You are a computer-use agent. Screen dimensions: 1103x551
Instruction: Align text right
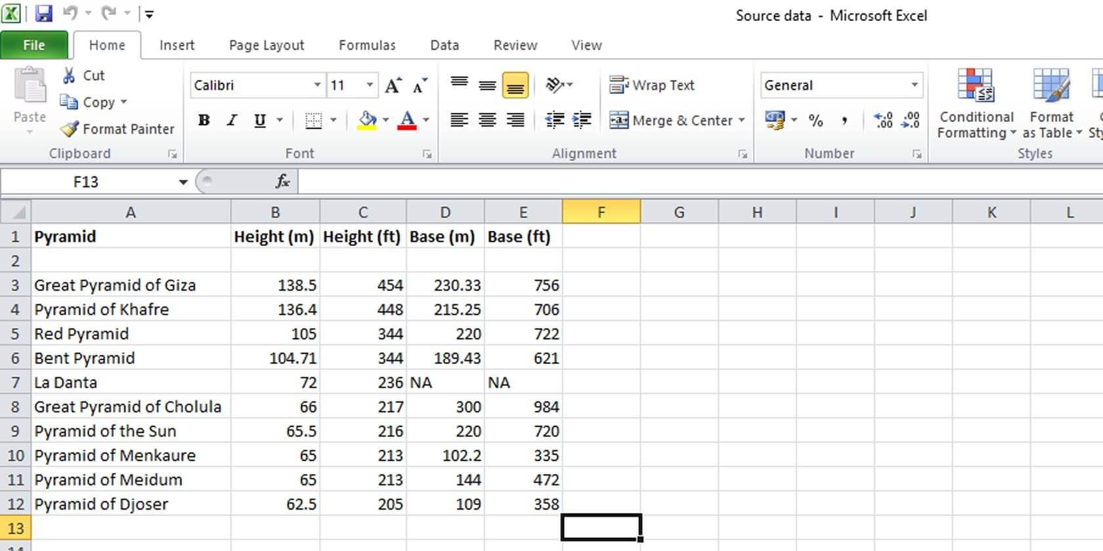coord(515,120)
